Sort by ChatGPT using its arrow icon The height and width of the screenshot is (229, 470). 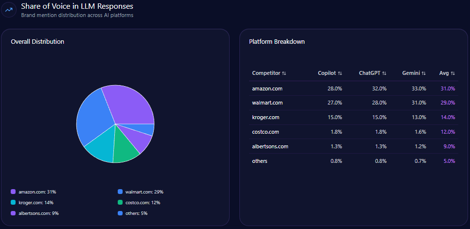click(x=384, y=73)
